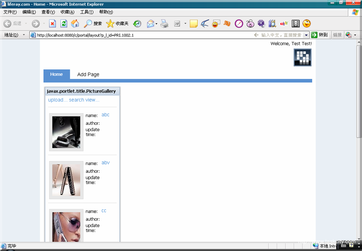Click the Liferay logo image
The image size is (362, 251).
pyautogui.click(x=302, y=57)
